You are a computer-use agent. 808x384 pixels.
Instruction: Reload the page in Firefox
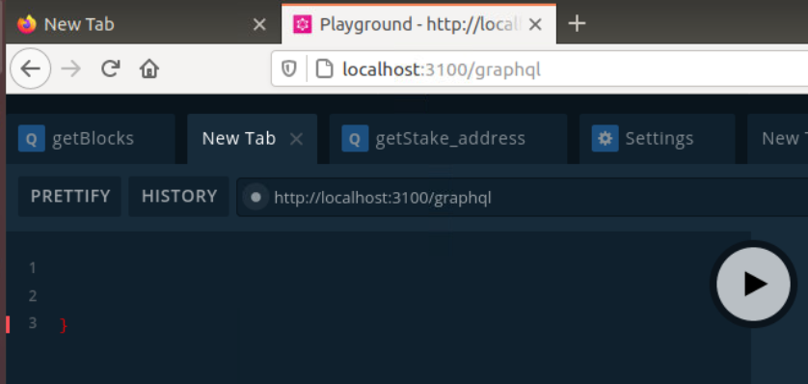pos(110,69)
